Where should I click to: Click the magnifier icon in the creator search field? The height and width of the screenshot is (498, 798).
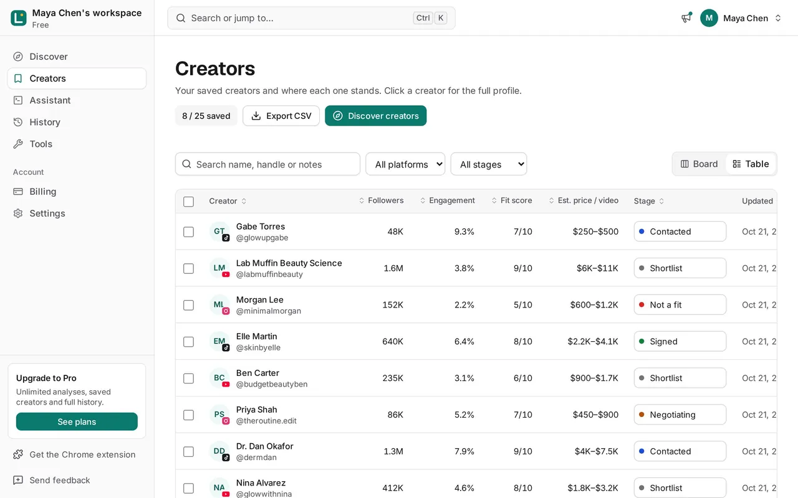coord(186,164)
